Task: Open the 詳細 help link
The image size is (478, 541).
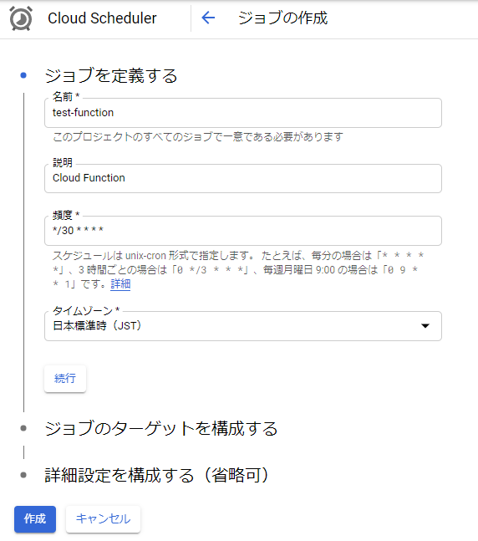Action: (120, 284)
